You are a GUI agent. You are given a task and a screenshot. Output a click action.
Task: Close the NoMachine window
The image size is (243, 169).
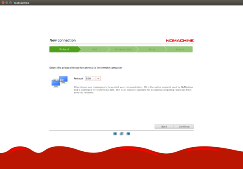pyautogui.click(x=3, y=3)
